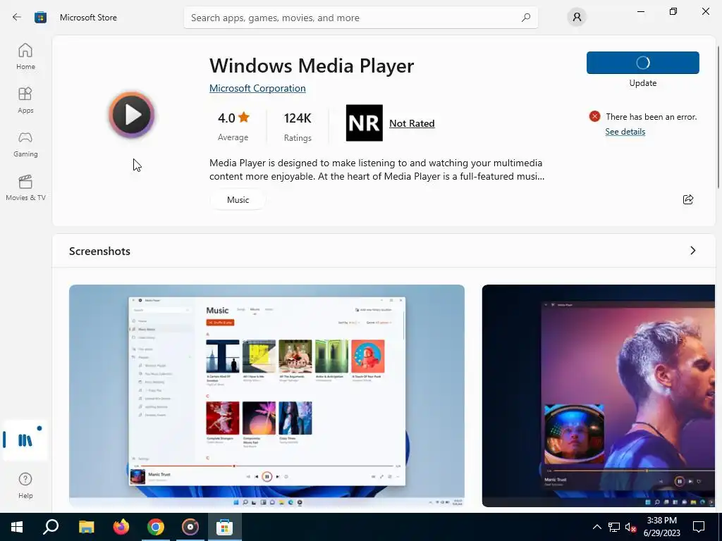Screen dimensions: 722x541
Task: Expand the Screenshots section chevron
Action: coord(692,251)
